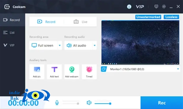Click the Auxiliary tools label
This screenshot has height=109, width=183.
pos(38,60)
